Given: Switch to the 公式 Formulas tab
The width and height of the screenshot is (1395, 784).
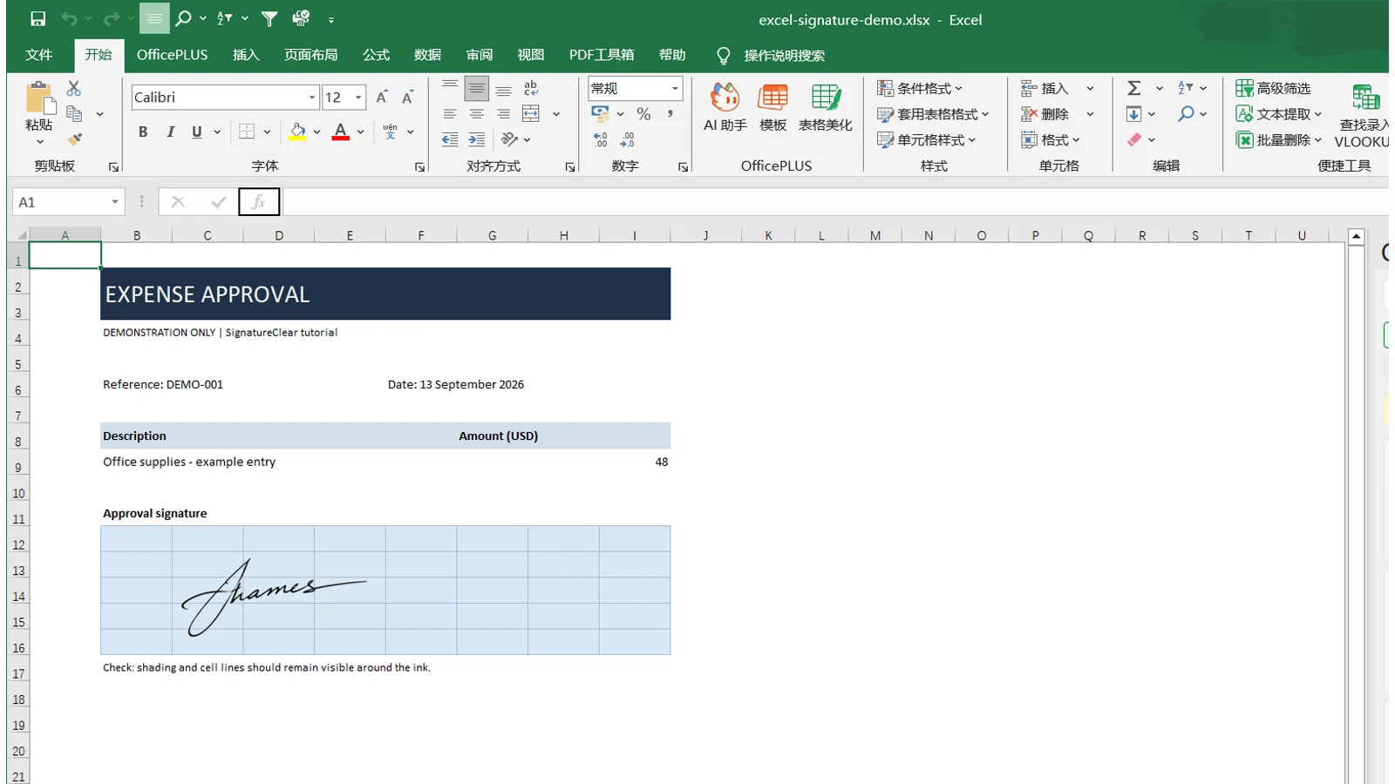Looking at the screenshot, I should tap(376, 55).
